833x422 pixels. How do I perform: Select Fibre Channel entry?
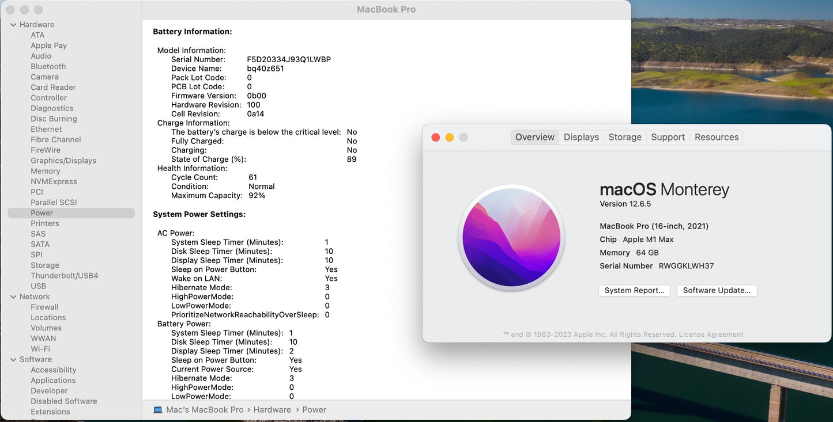point(56,140)
